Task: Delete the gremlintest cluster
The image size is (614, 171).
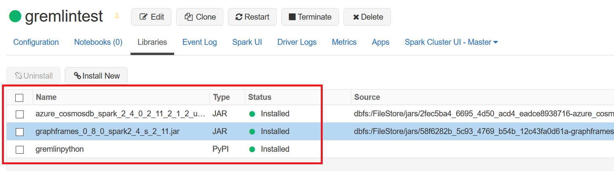Action: click(367, 17)
